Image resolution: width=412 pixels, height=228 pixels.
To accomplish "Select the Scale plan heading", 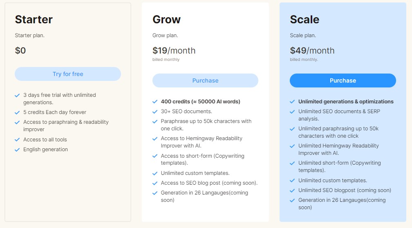I will pos(305,20).
